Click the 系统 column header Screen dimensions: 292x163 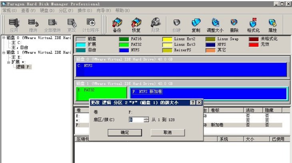(x=230, y=139)
